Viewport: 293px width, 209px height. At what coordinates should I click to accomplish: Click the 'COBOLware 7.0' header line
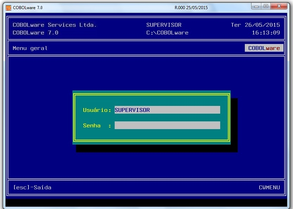click(x=36, y=33)
